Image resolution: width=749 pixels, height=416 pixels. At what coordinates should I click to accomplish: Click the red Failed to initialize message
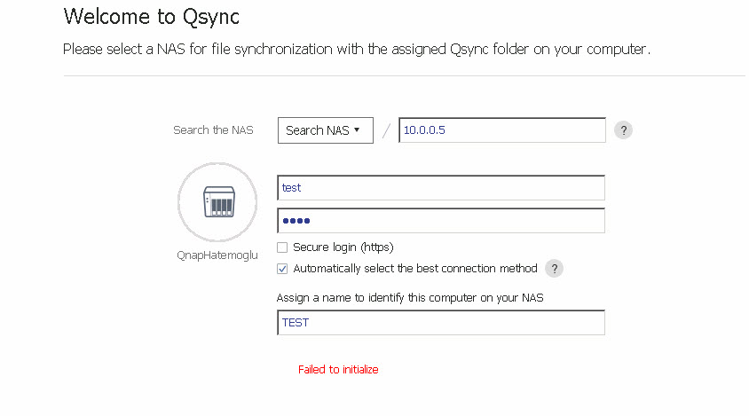coord(338,370)
